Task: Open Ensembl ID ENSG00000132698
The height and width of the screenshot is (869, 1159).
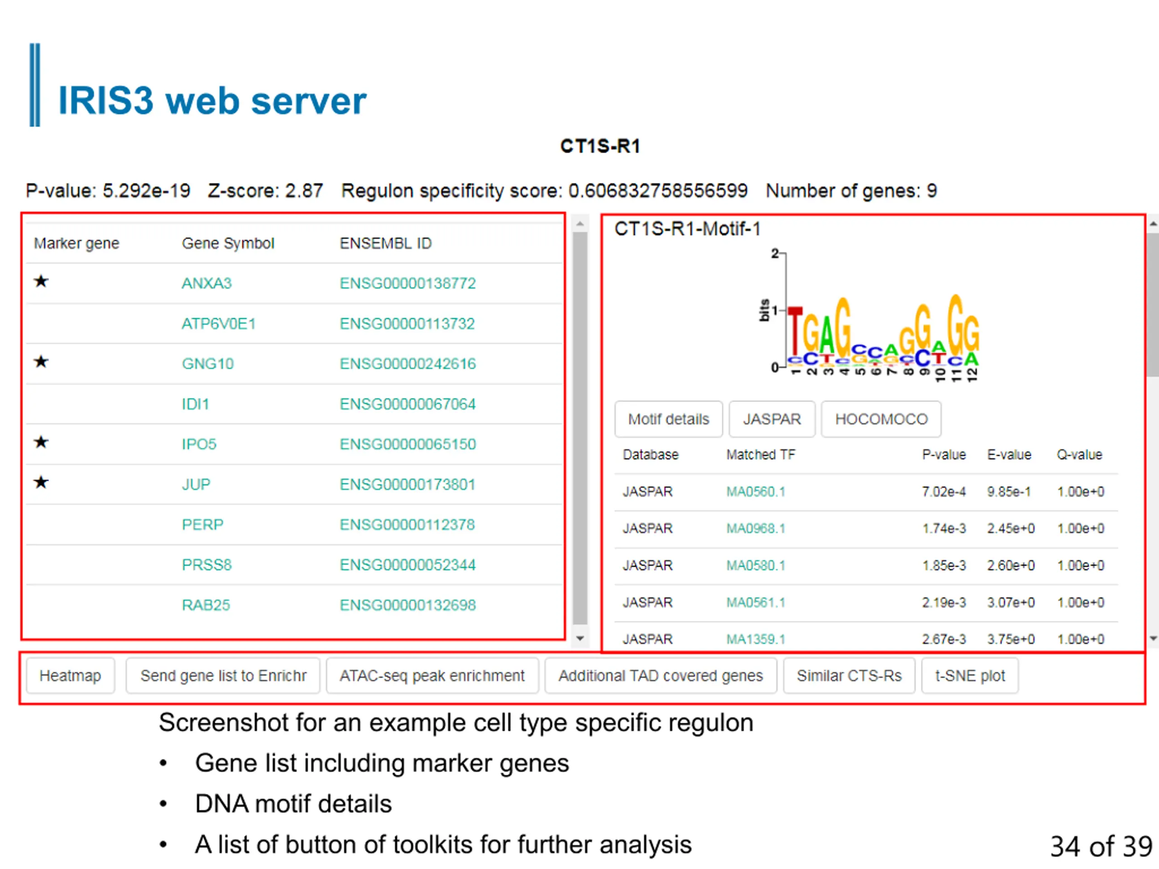Action: click(407, 605)
